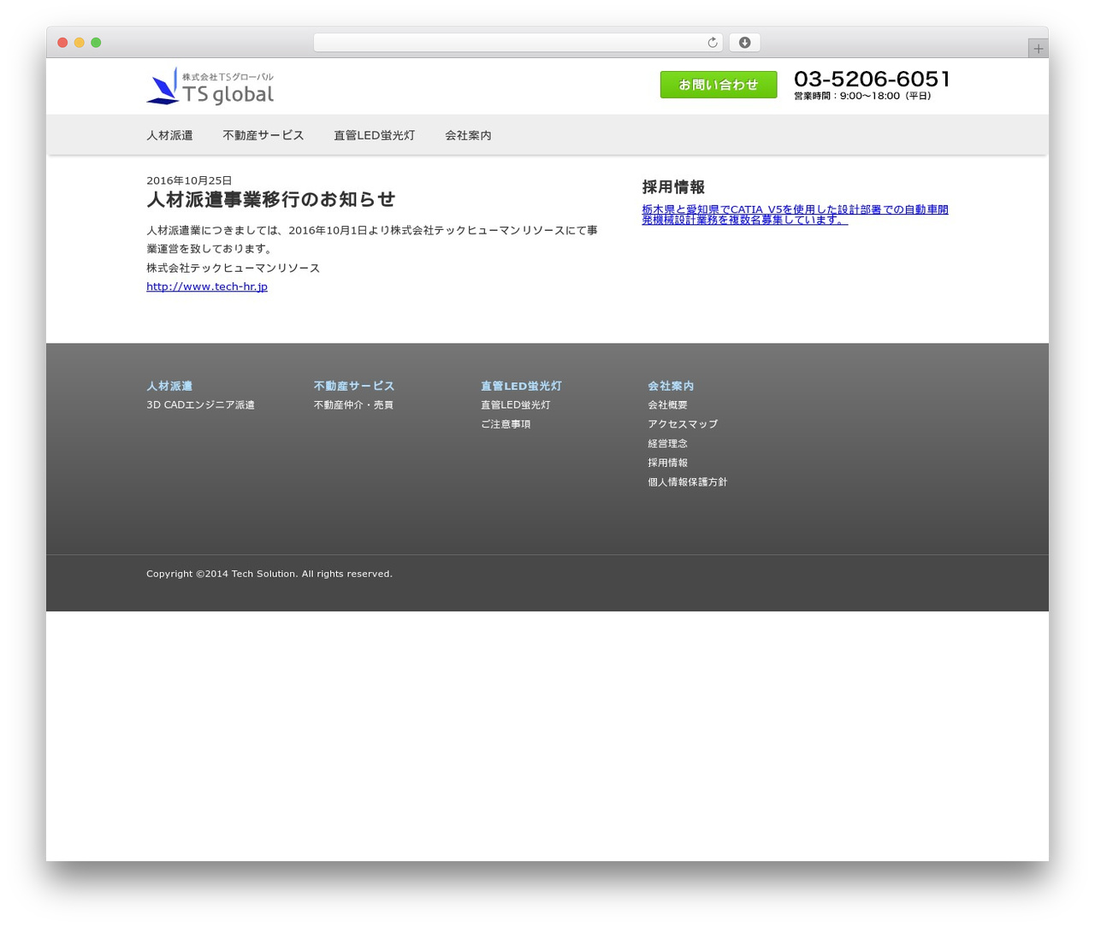Open footer link 採用情報

(667, 463)
